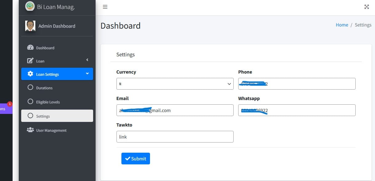
Task: Click the Loan edit icon
Action: click(x=30, y=61)
